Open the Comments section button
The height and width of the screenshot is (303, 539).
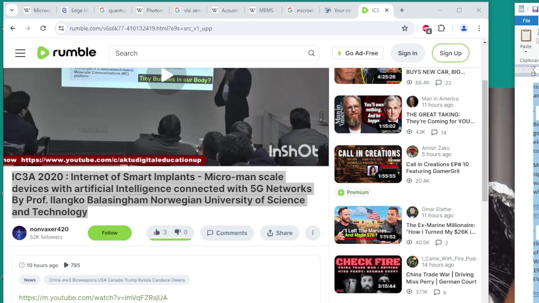point(227,233)
